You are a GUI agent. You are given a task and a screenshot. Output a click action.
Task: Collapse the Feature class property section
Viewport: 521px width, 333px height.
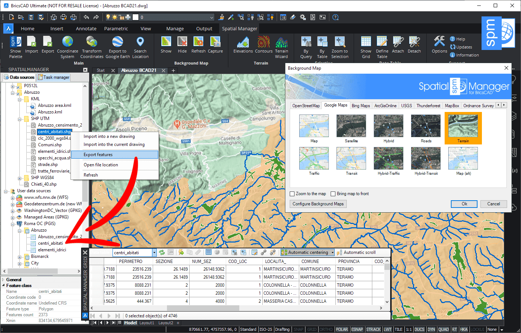click(x=4, y=286)
